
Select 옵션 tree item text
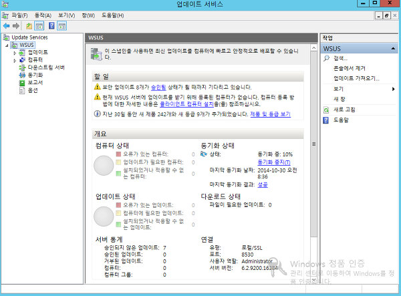(x=33, y=90)
